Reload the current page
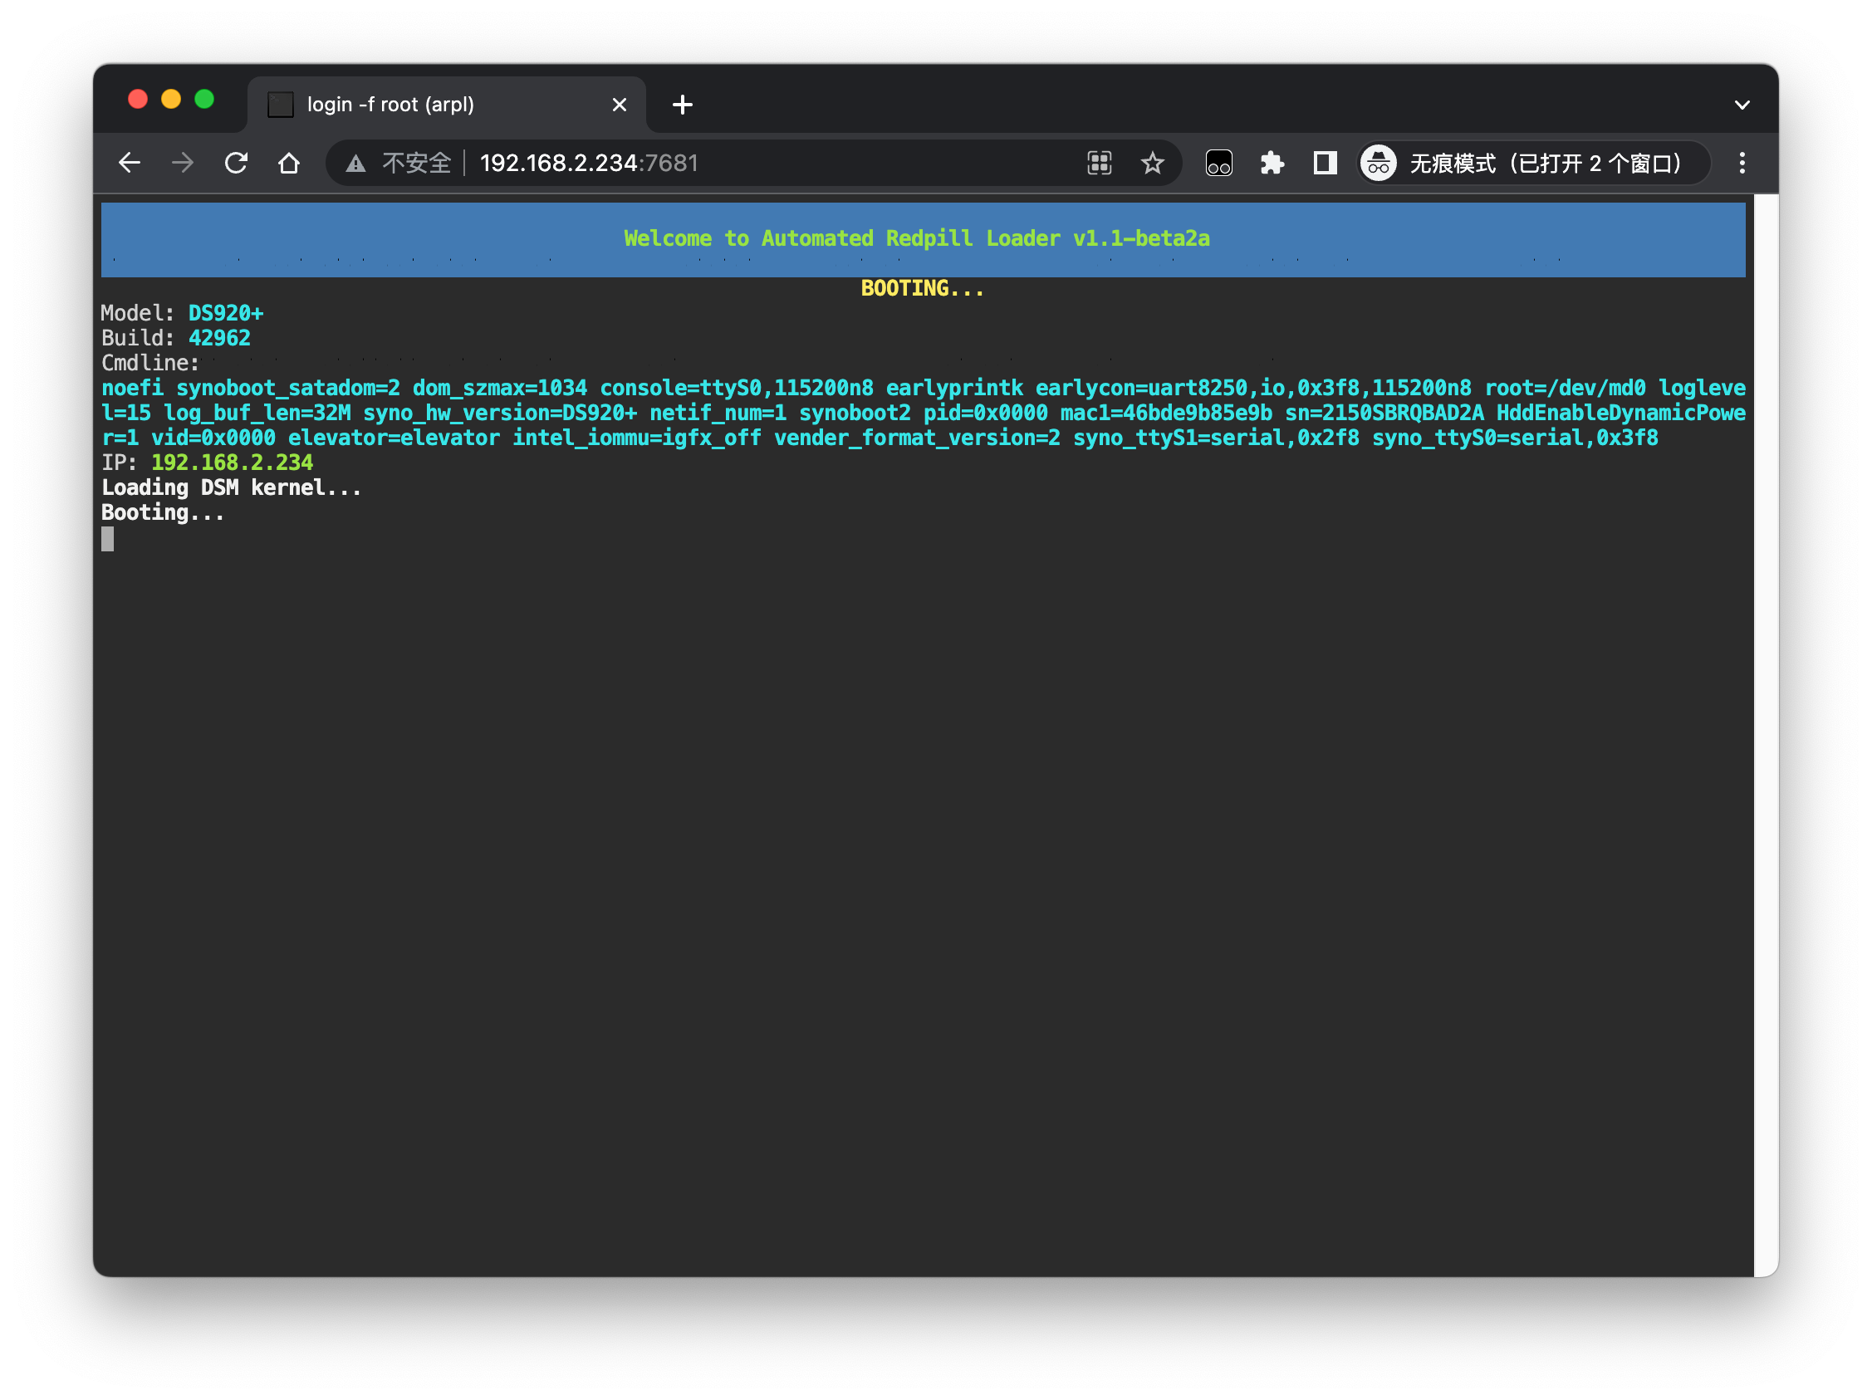 pyautogui.click(x=236, y=164)
